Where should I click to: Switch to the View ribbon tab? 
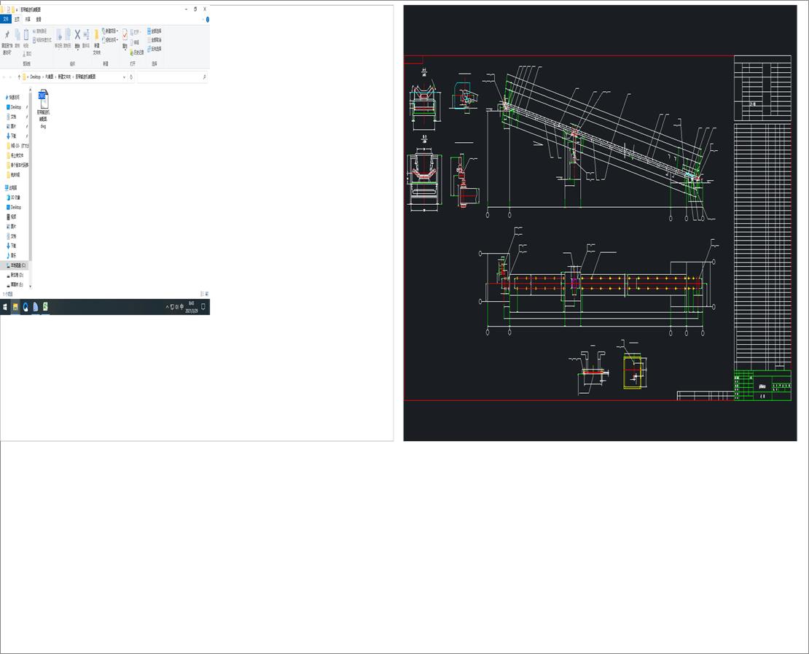(39, 19)
